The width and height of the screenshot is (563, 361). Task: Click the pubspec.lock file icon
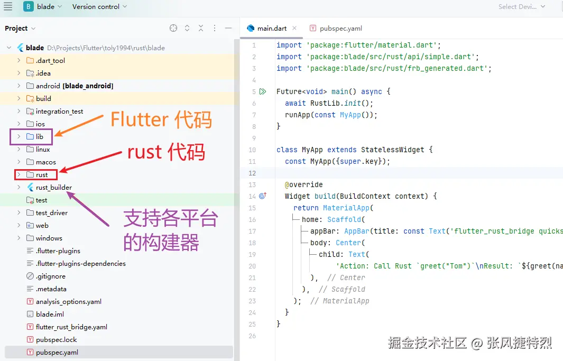pos(30,339)
